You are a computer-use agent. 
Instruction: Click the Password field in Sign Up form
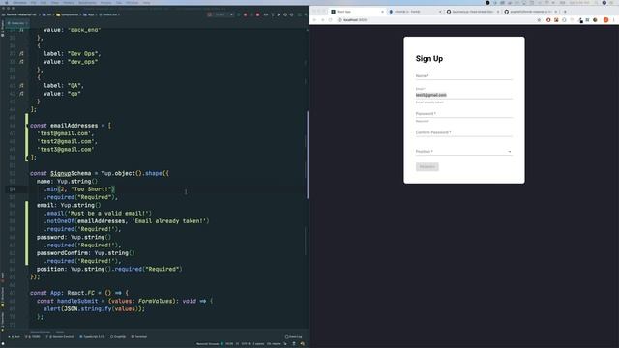tap(464, 114)
